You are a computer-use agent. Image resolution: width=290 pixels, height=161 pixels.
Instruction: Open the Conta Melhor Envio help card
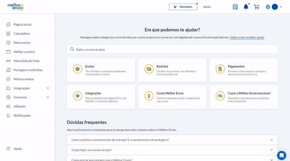pyautogui.click(x=172, y=97)
